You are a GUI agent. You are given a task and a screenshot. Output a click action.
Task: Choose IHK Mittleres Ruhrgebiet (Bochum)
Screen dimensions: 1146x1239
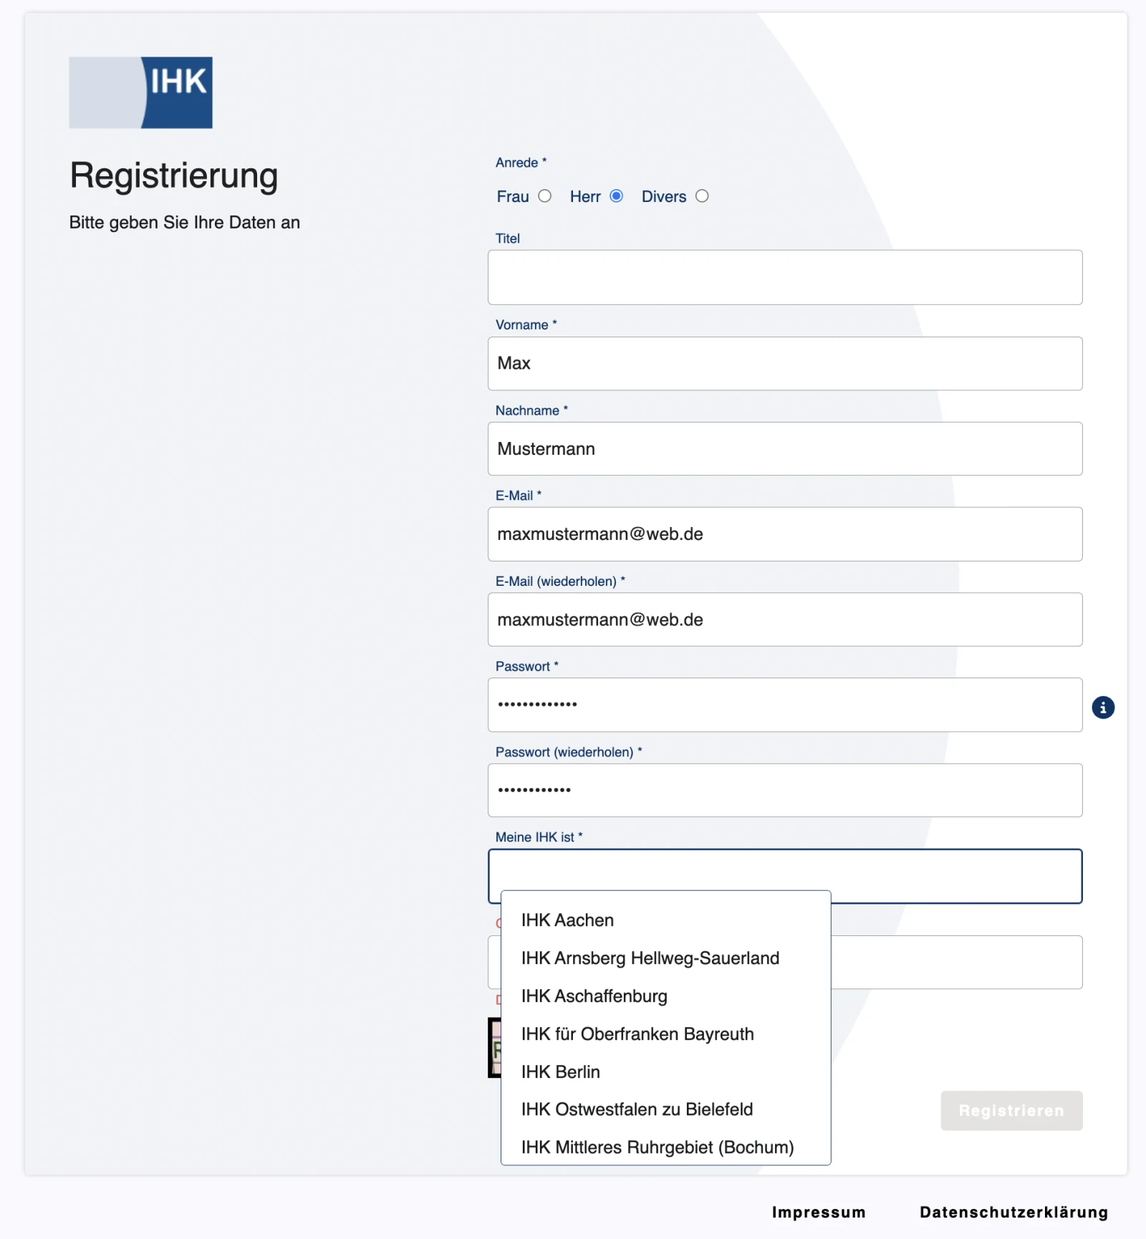click(x=666, y=1147)
